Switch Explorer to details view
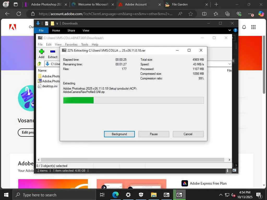 tap(228, 170)
